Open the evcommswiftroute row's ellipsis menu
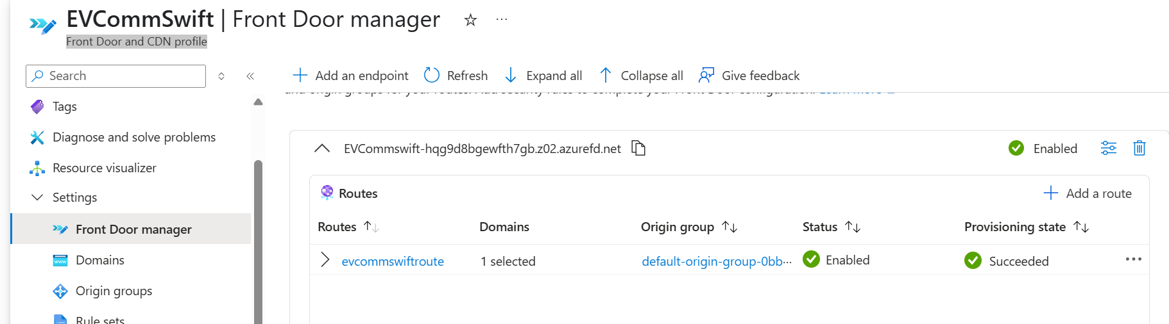This screenshot has height=324, width=1169. click(1134, 259)
